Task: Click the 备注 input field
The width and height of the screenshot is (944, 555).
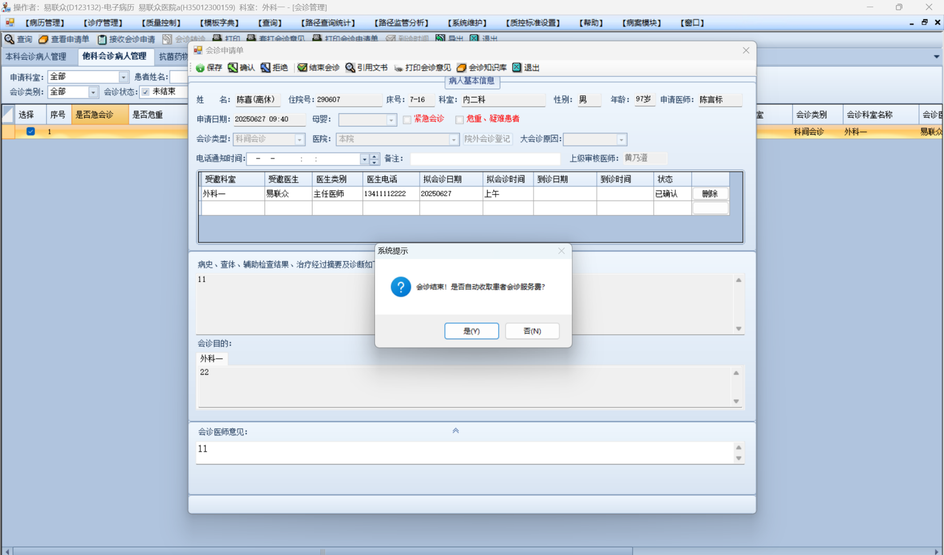Action: tap(485, 159)
